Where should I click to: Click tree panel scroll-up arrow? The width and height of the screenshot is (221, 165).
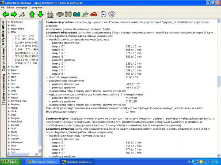coord(40,22)
